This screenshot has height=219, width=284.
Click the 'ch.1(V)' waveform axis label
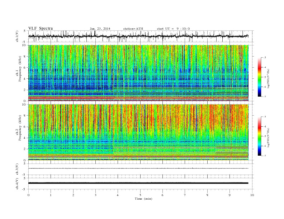coord(17,36)
